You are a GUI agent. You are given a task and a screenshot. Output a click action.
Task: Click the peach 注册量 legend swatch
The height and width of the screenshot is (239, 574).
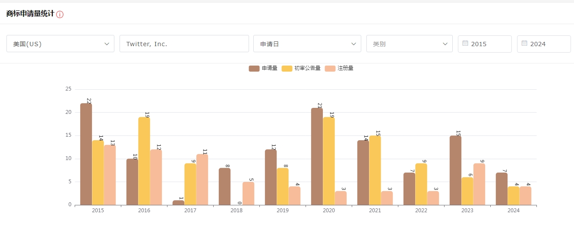pos(330,68)
